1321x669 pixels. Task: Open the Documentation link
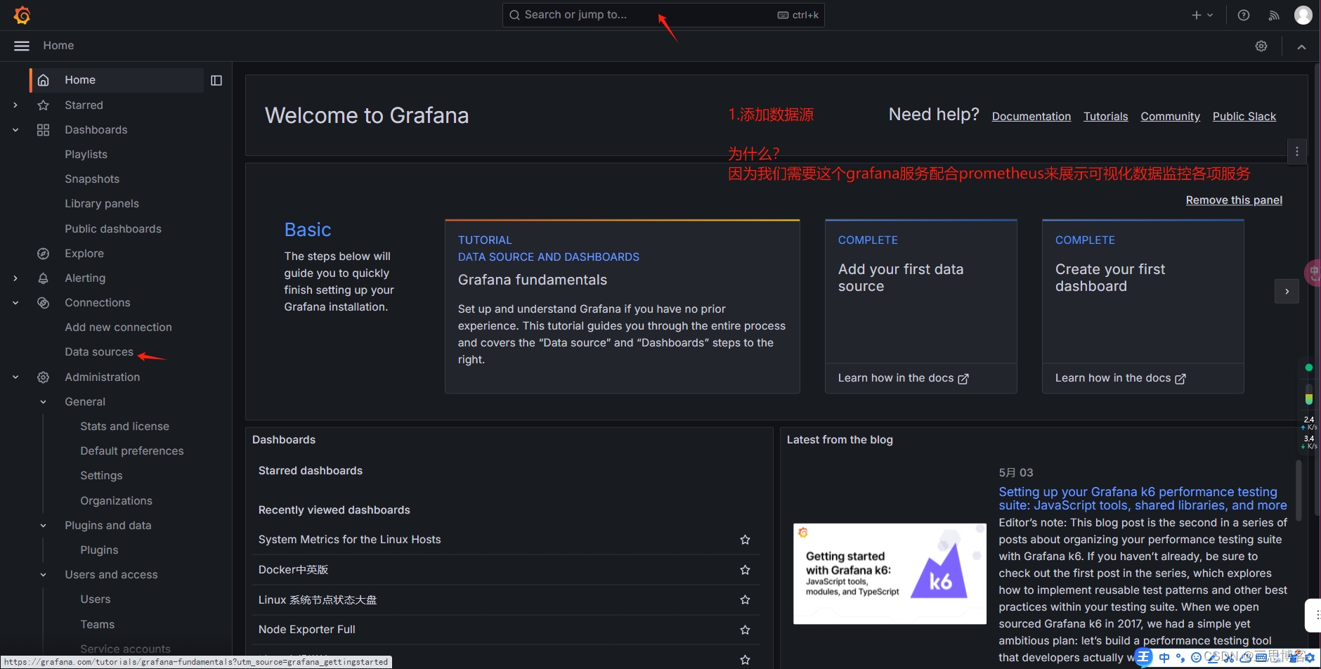[x=1032, y=117]
